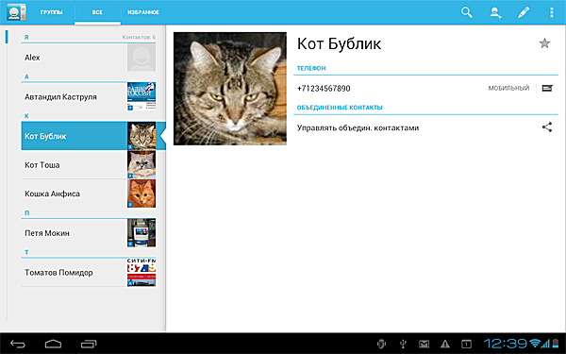Tap the add new contact icon
This screenshot has width=566, height=354.
tap(495, 12)
